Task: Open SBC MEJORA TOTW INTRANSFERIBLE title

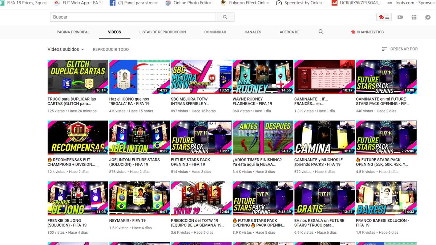Action: point(190,101)
